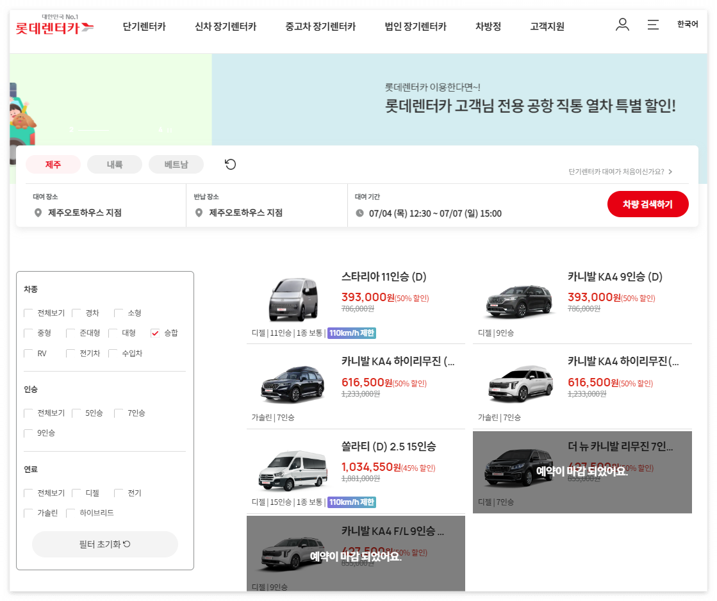717x601 pixels.
Task: Check the 9인승 seat filter
Action: click(x=28, y=432)
